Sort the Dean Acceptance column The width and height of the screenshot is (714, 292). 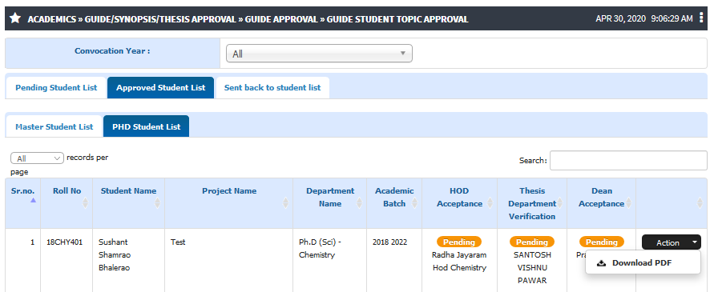[x=628, y=203]
